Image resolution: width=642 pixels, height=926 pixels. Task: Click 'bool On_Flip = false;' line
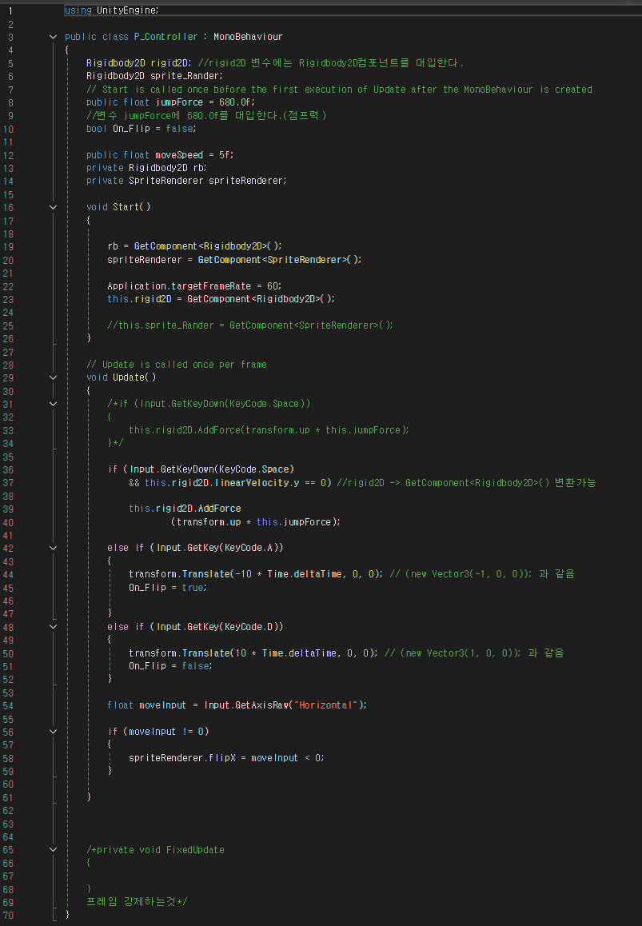point(142,128)
